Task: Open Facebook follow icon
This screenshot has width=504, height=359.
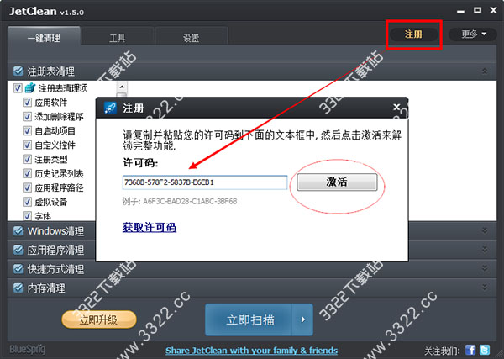Action: pyautogui.click(x=470, y=350)
